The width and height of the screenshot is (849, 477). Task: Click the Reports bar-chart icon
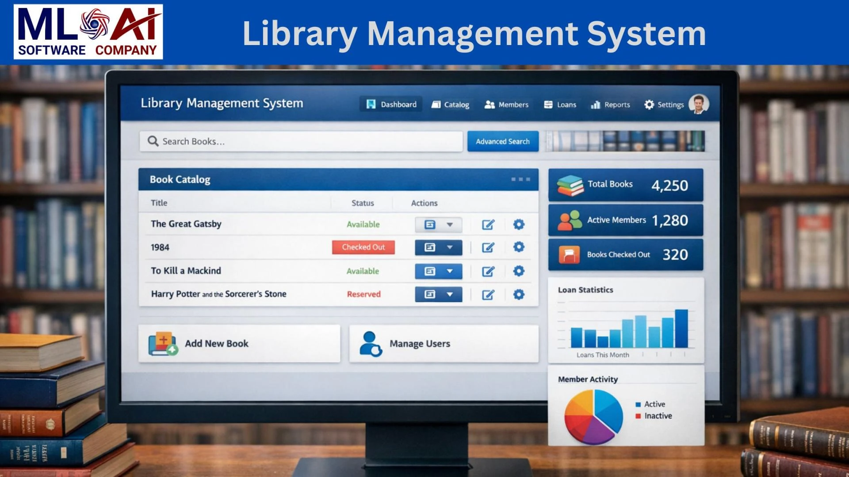click(595, 105)
